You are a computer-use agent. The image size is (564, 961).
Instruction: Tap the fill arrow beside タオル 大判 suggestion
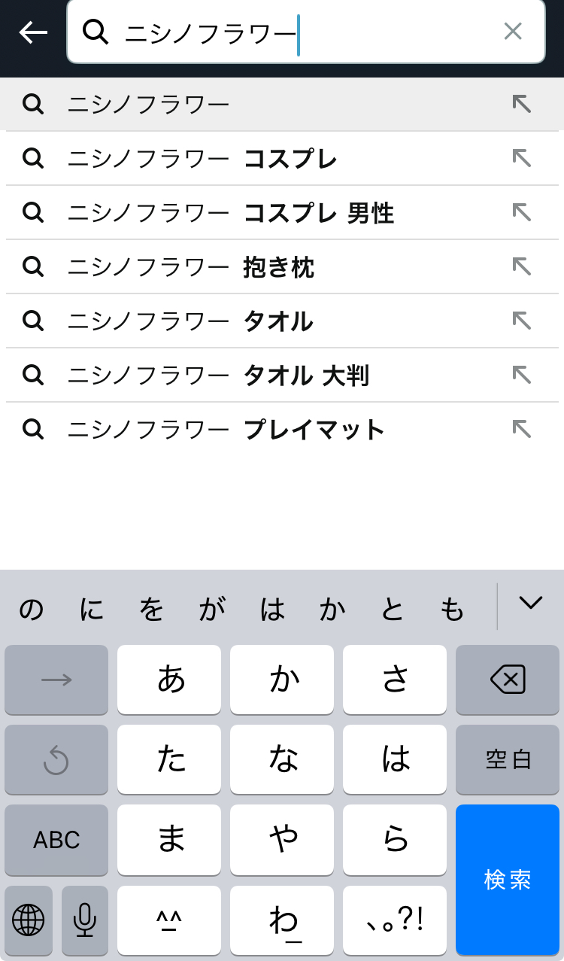(x=522, y=375)
